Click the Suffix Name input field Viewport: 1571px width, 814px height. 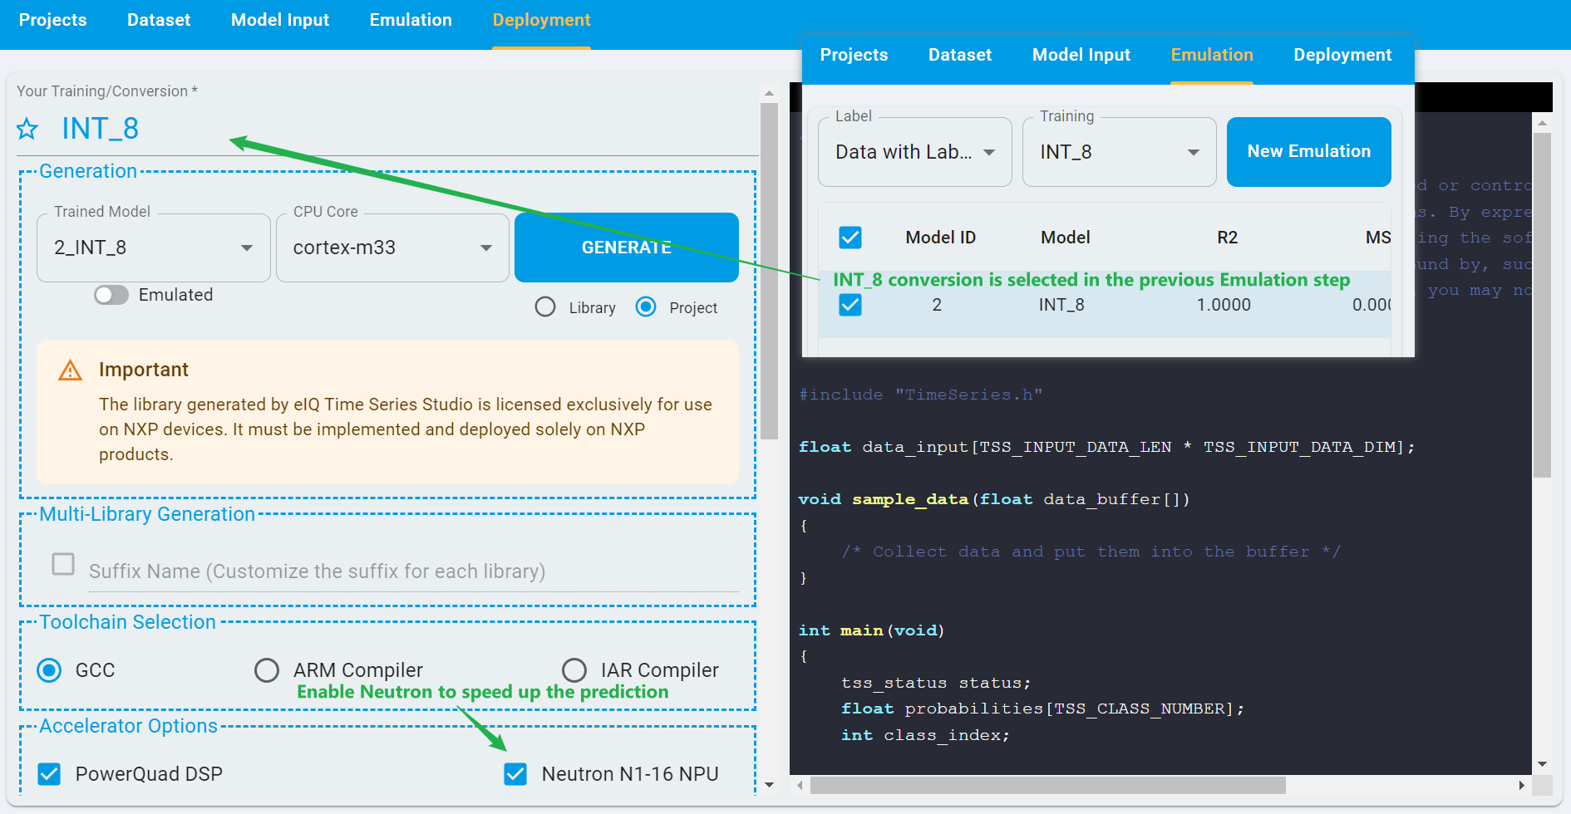click(x=413, y=571)
